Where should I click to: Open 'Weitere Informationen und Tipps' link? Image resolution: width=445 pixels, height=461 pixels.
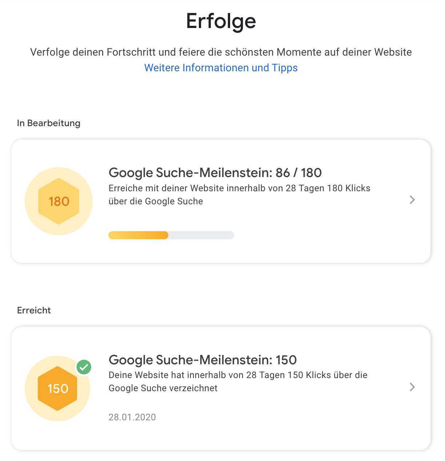[x=221, y=68]
